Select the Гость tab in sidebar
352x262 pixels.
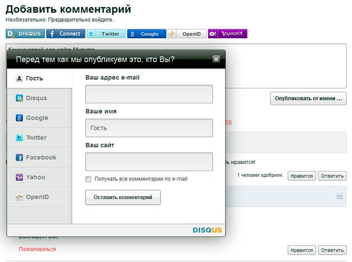[39, 78]
